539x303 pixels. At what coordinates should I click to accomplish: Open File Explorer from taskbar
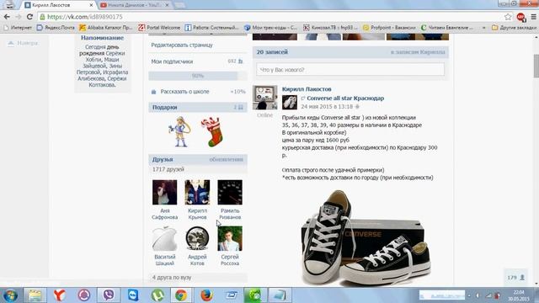point(35,295)
